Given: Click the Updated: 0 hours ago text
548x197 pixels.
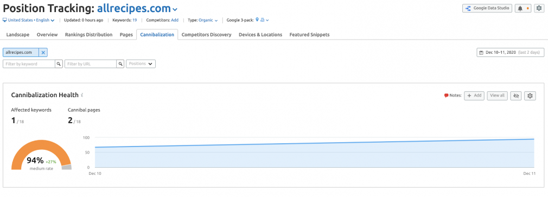Looking at the screenshot, I should pyautogui.click(x=84, y=20).
